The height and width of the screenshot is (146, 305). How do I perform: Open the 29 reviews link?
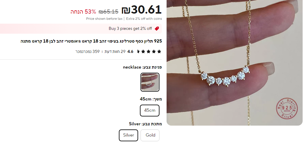coord(115,52)
